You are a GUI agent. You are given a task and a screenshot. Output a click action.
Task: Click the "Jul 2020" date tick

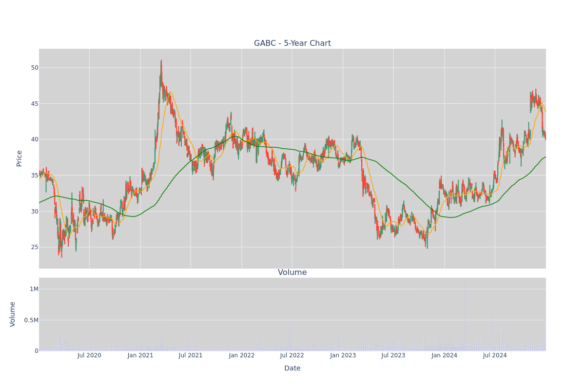89,355
